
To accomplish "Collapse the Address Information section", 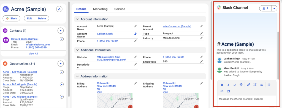I will 77,76.
